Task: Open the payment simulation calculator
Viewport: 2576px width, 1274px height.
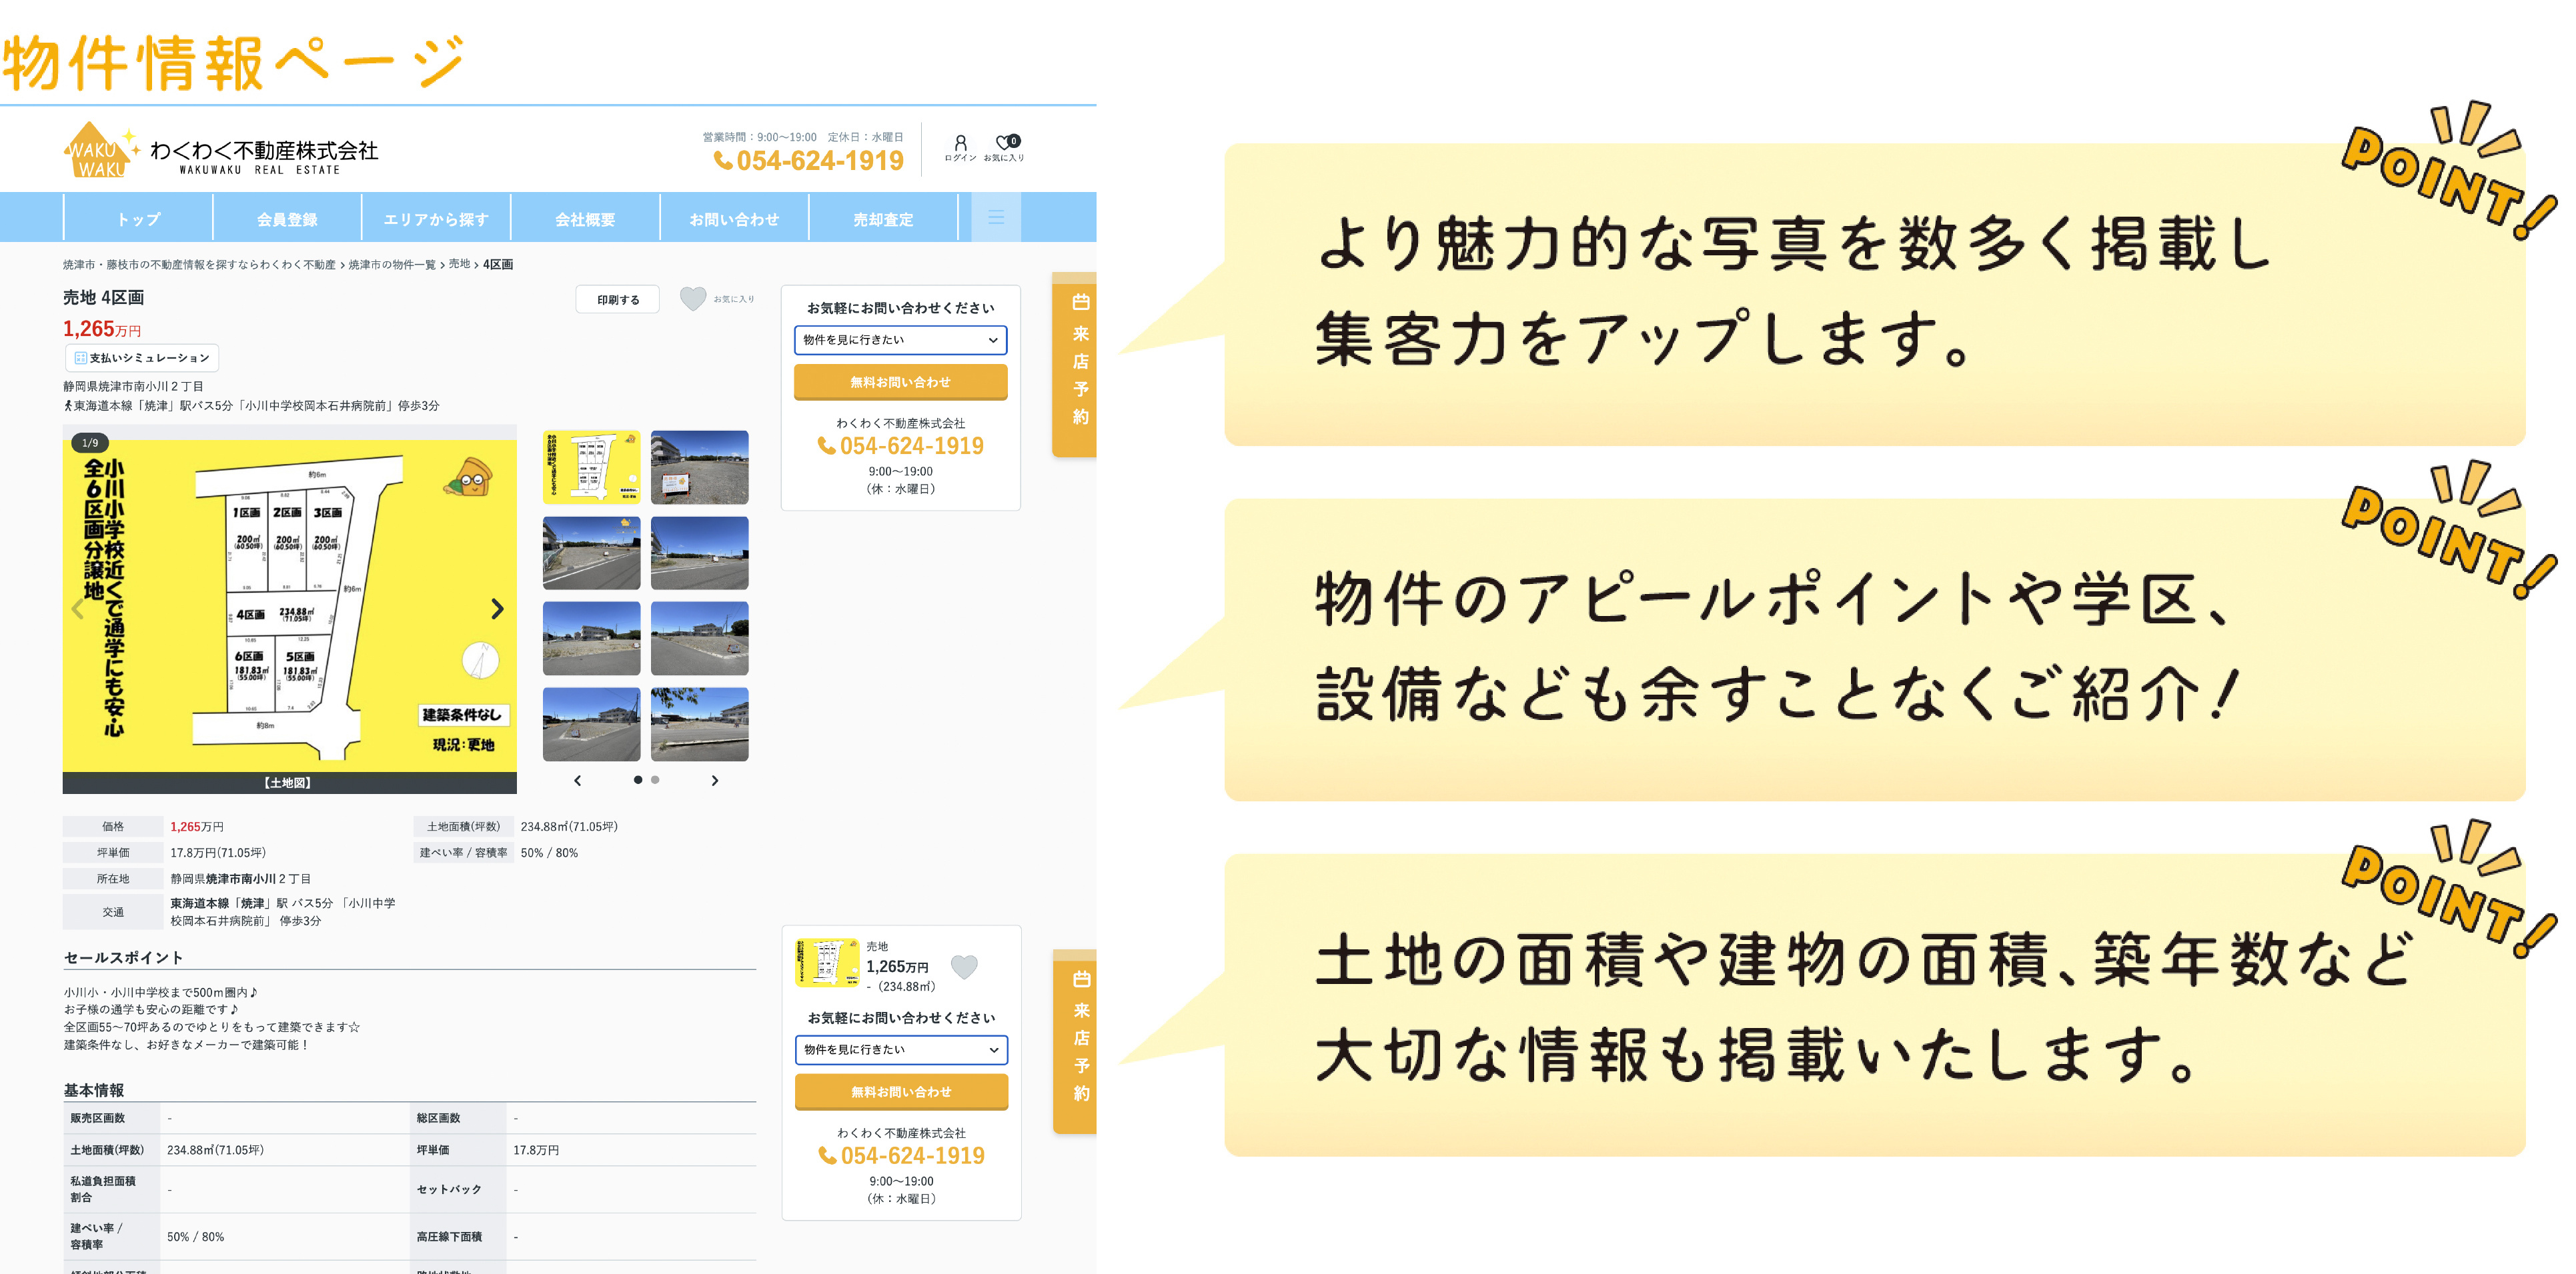Action: (142, 358)
